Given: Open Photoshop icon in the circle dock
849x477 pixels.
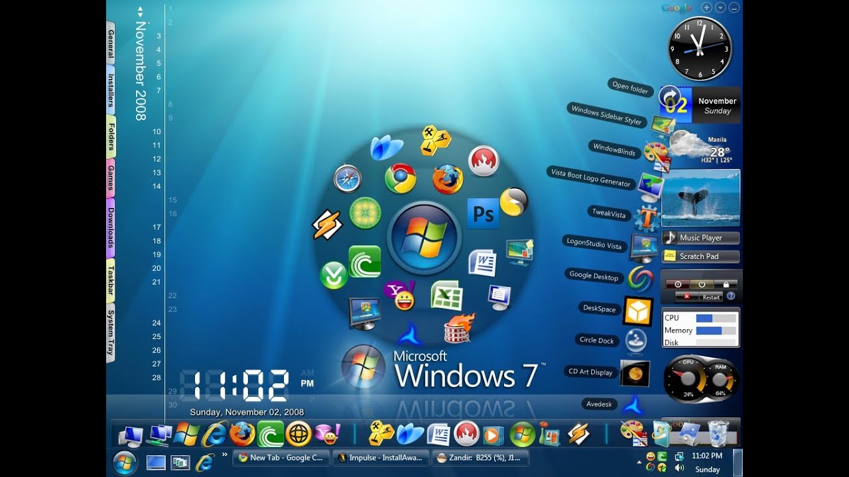Looking at the screenshot, I should (x=483, y=213).
